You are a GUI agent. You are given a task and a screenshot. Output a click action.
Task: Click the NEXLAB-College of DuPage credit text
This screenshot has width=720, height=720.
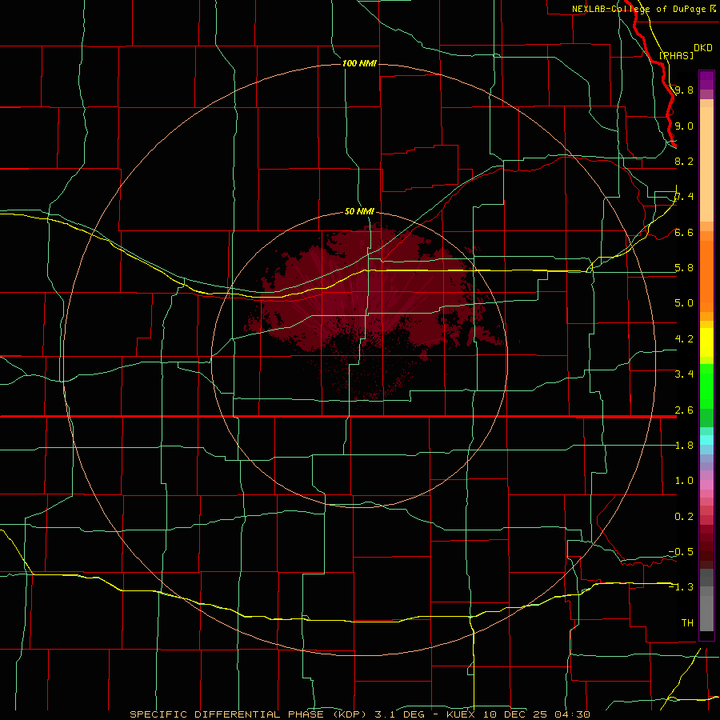click(x=639, y=9)
